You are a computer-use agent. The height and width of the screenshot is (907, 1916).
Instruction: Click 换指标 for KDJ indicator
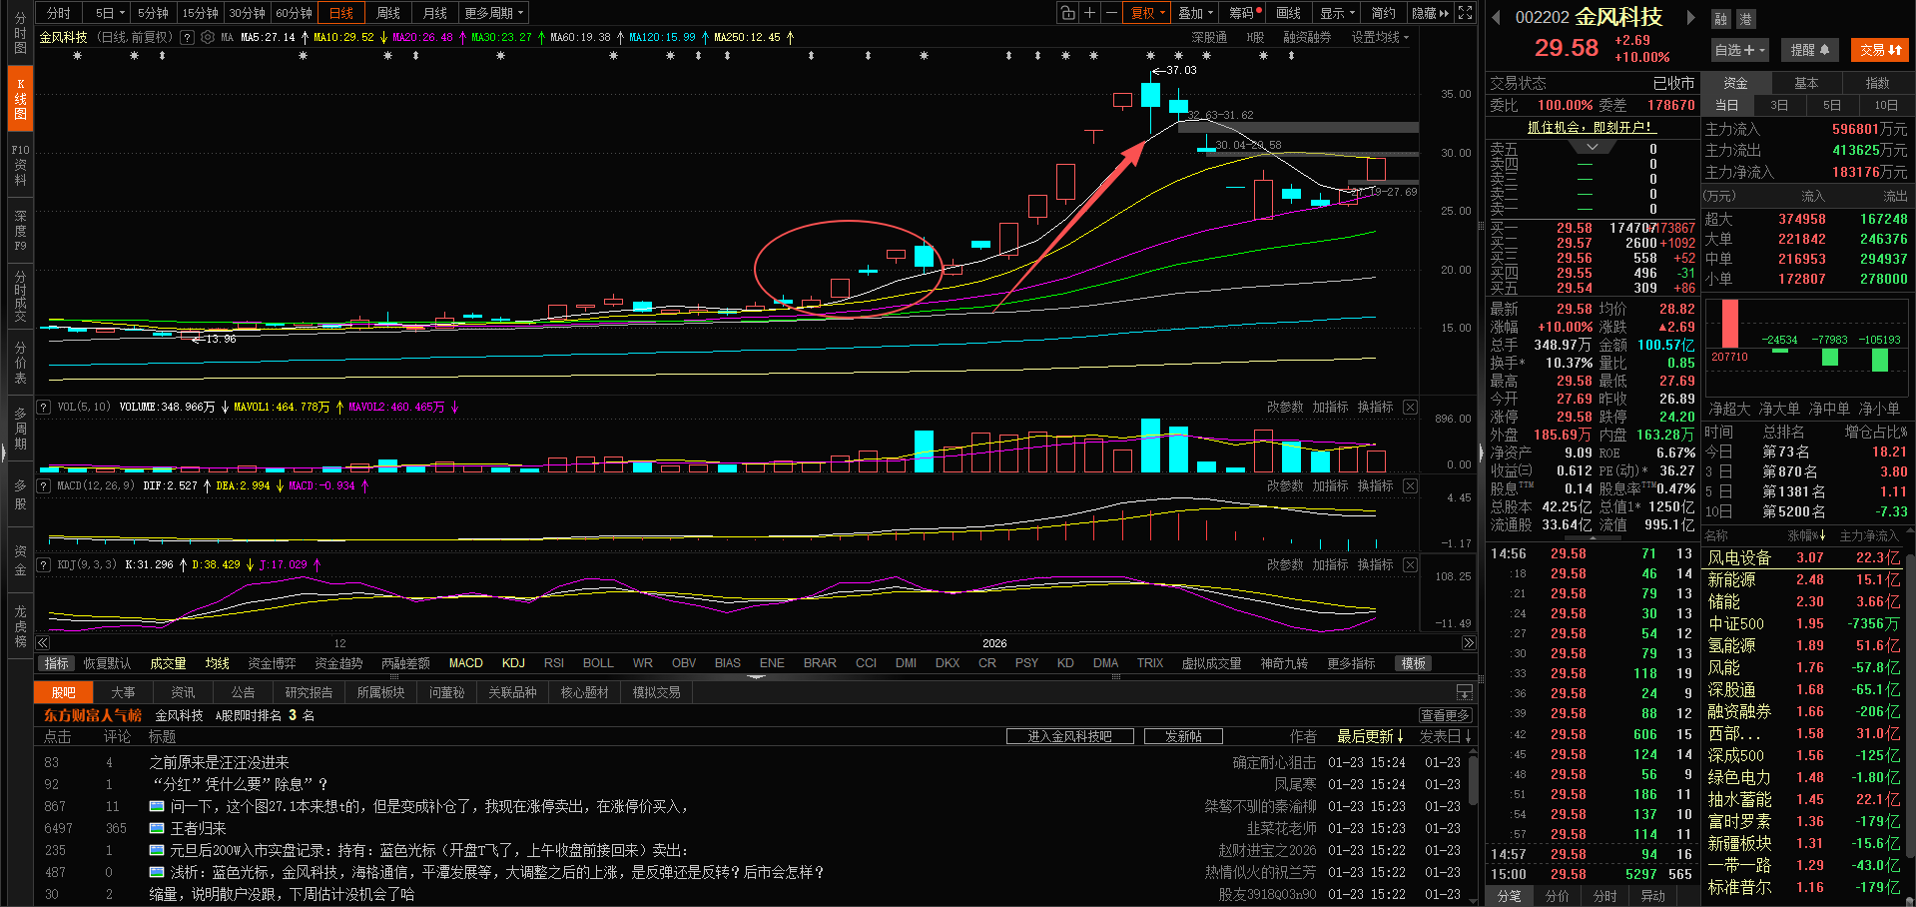click(x=1375, y=564)
